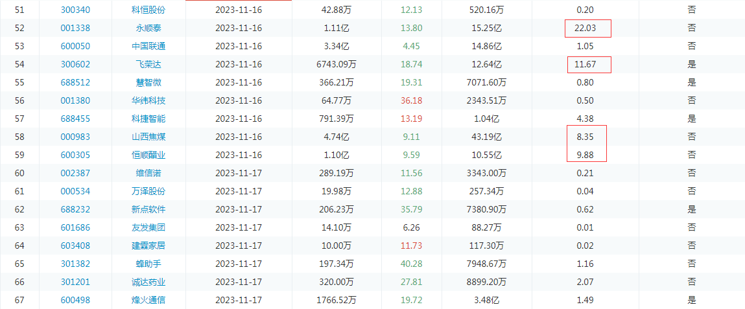745x309 pixels.
Task: Select the 是 cell in 飞荣达 row
Action: (x=692, y=64)
